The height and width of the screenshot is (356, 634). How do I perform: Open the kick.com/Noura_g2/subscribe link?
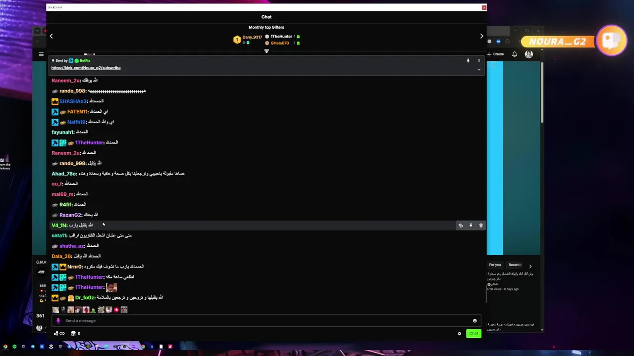pos(86,68)
